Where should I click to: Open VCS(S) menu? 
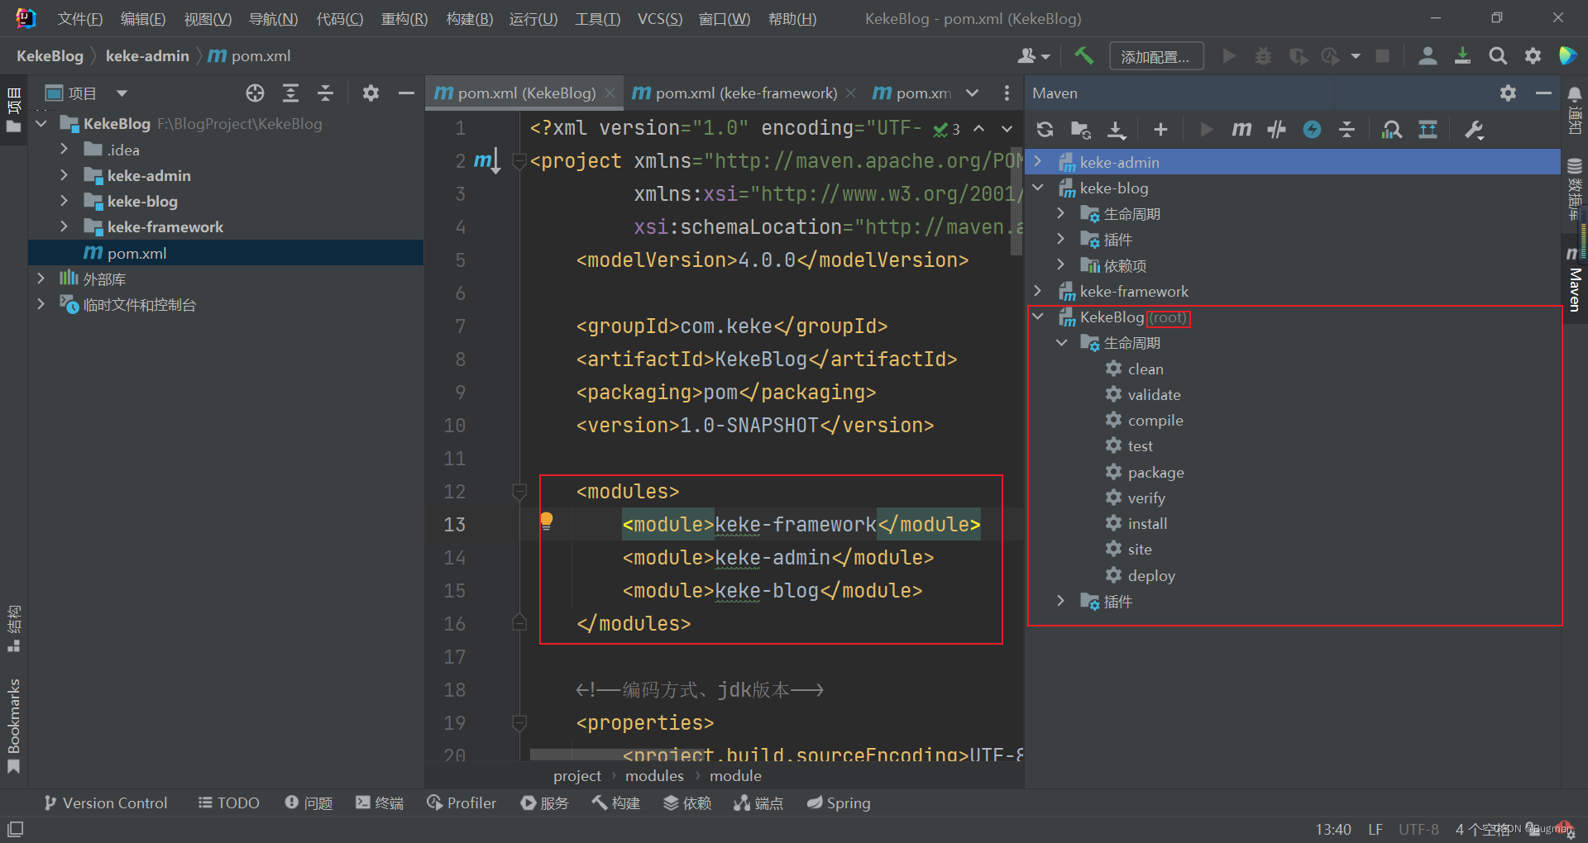click(x=659, y=18)
